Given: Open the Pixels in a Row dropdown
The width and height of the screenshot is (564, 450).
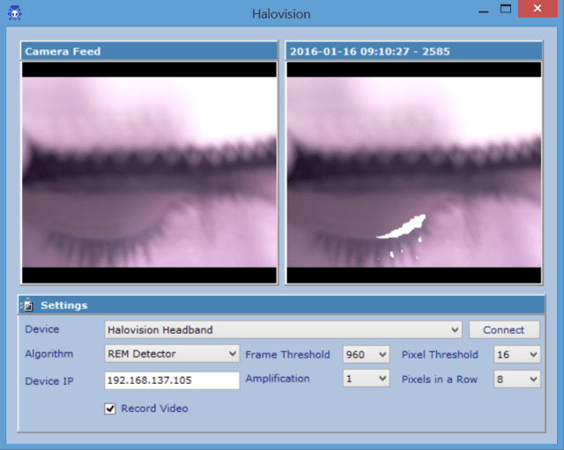Looking at the screenshot, I should (516, 379).
